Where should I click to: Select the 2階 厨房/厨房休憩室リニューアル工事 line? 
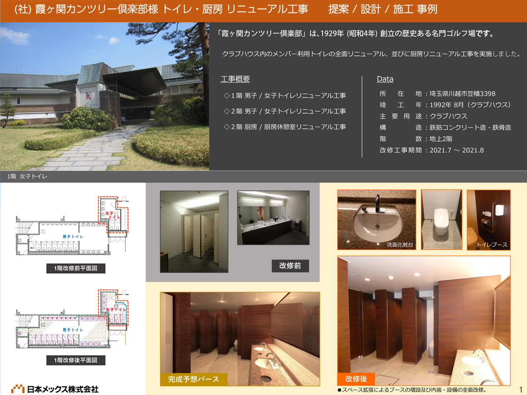coord(285,127)
